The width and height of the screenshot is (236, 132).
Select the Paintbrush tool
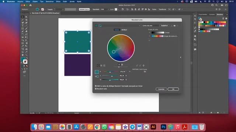click(x=26, y=29)
